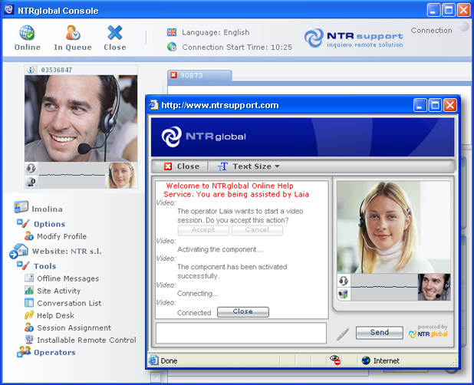Image resolution: width=474 pixels, height=385 pixels.
Task: Open Installable Remote Control
Action: pyautogui.click(x=86, y=340)
